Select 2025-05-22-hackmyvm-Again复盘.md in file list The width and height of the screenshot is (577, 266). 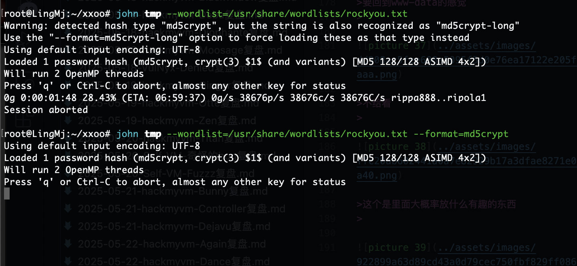coord(172,244)
